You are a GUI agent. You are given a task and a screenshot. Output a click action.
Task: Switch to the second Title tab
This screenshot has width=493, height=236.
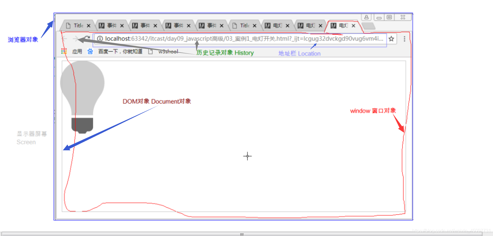243,26
